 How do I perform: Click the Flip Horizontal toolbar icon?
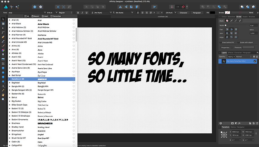point(120,6)
